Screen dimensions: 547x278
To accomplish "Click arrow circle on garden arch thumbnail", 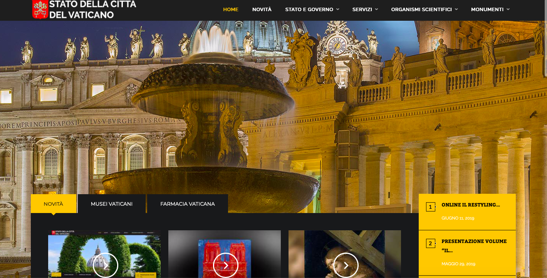I will click(106, 265).
